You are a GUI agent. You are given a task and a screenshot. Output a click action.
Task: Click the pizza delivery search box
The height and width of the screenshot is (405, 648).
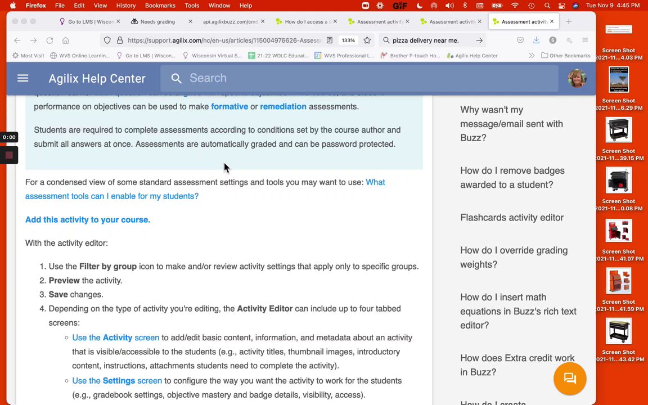pos(431,40)
